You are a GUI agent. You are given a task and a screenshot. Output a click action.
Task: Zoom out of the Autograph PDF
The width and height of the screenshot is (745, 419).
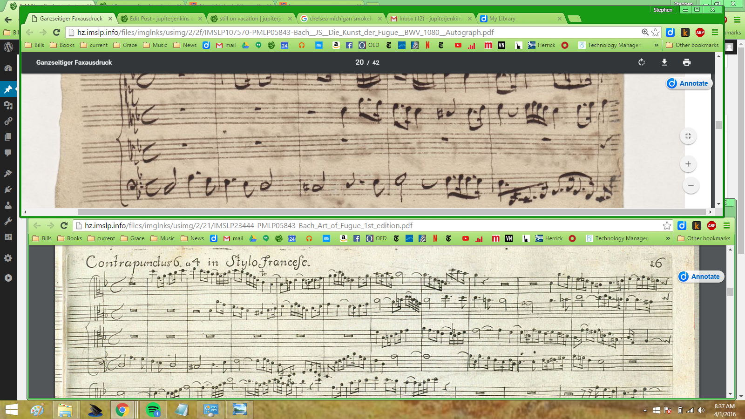691,185
